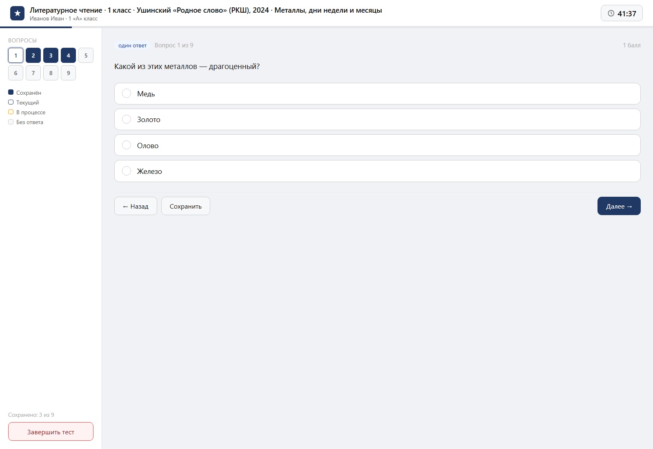Viewport: 653px width, 449px height.
Task: Switch to question 4
Action: tap(68, 56)
